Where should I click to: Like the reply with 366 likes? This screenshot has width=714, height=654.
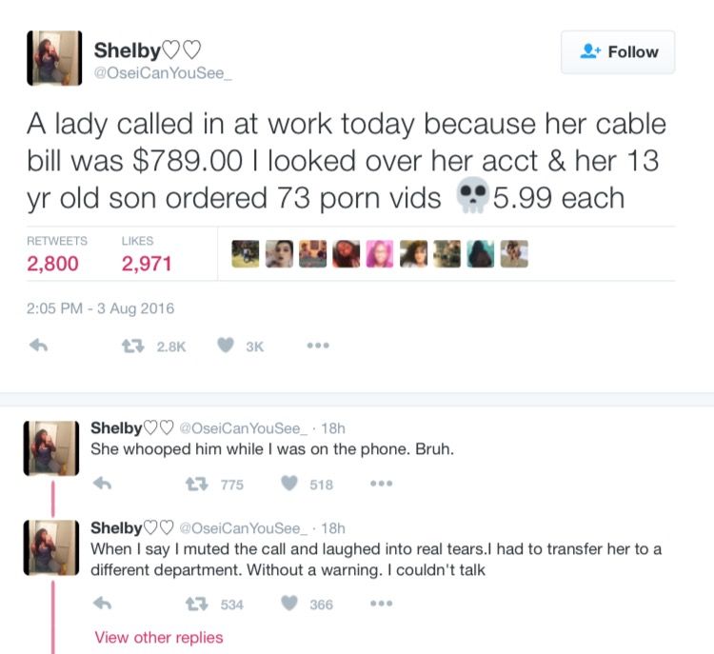[291, 604]
